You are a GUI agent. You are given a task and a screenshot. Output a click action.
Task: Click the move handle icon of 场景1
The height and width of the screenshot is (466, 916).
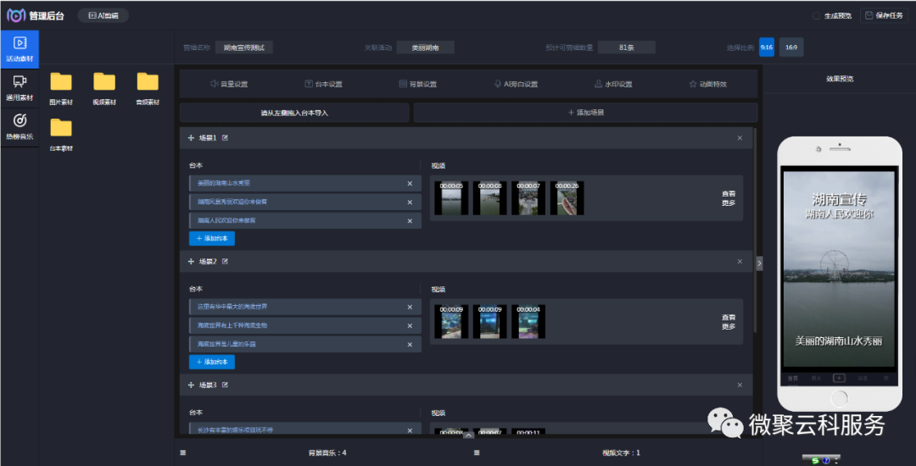tap(191, 138)
